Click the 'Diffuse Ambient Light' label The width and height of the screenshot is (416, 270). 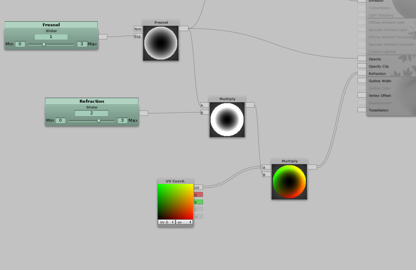pos(386,22)
